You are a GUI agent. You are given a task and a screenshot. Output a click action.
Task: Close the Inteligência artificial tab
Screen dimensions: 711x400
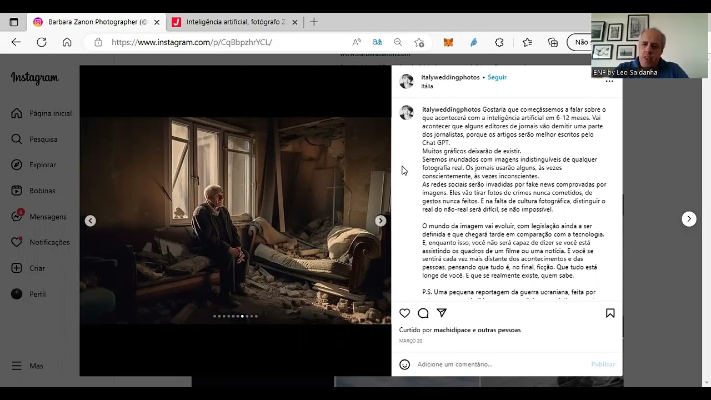pos(295,22)
